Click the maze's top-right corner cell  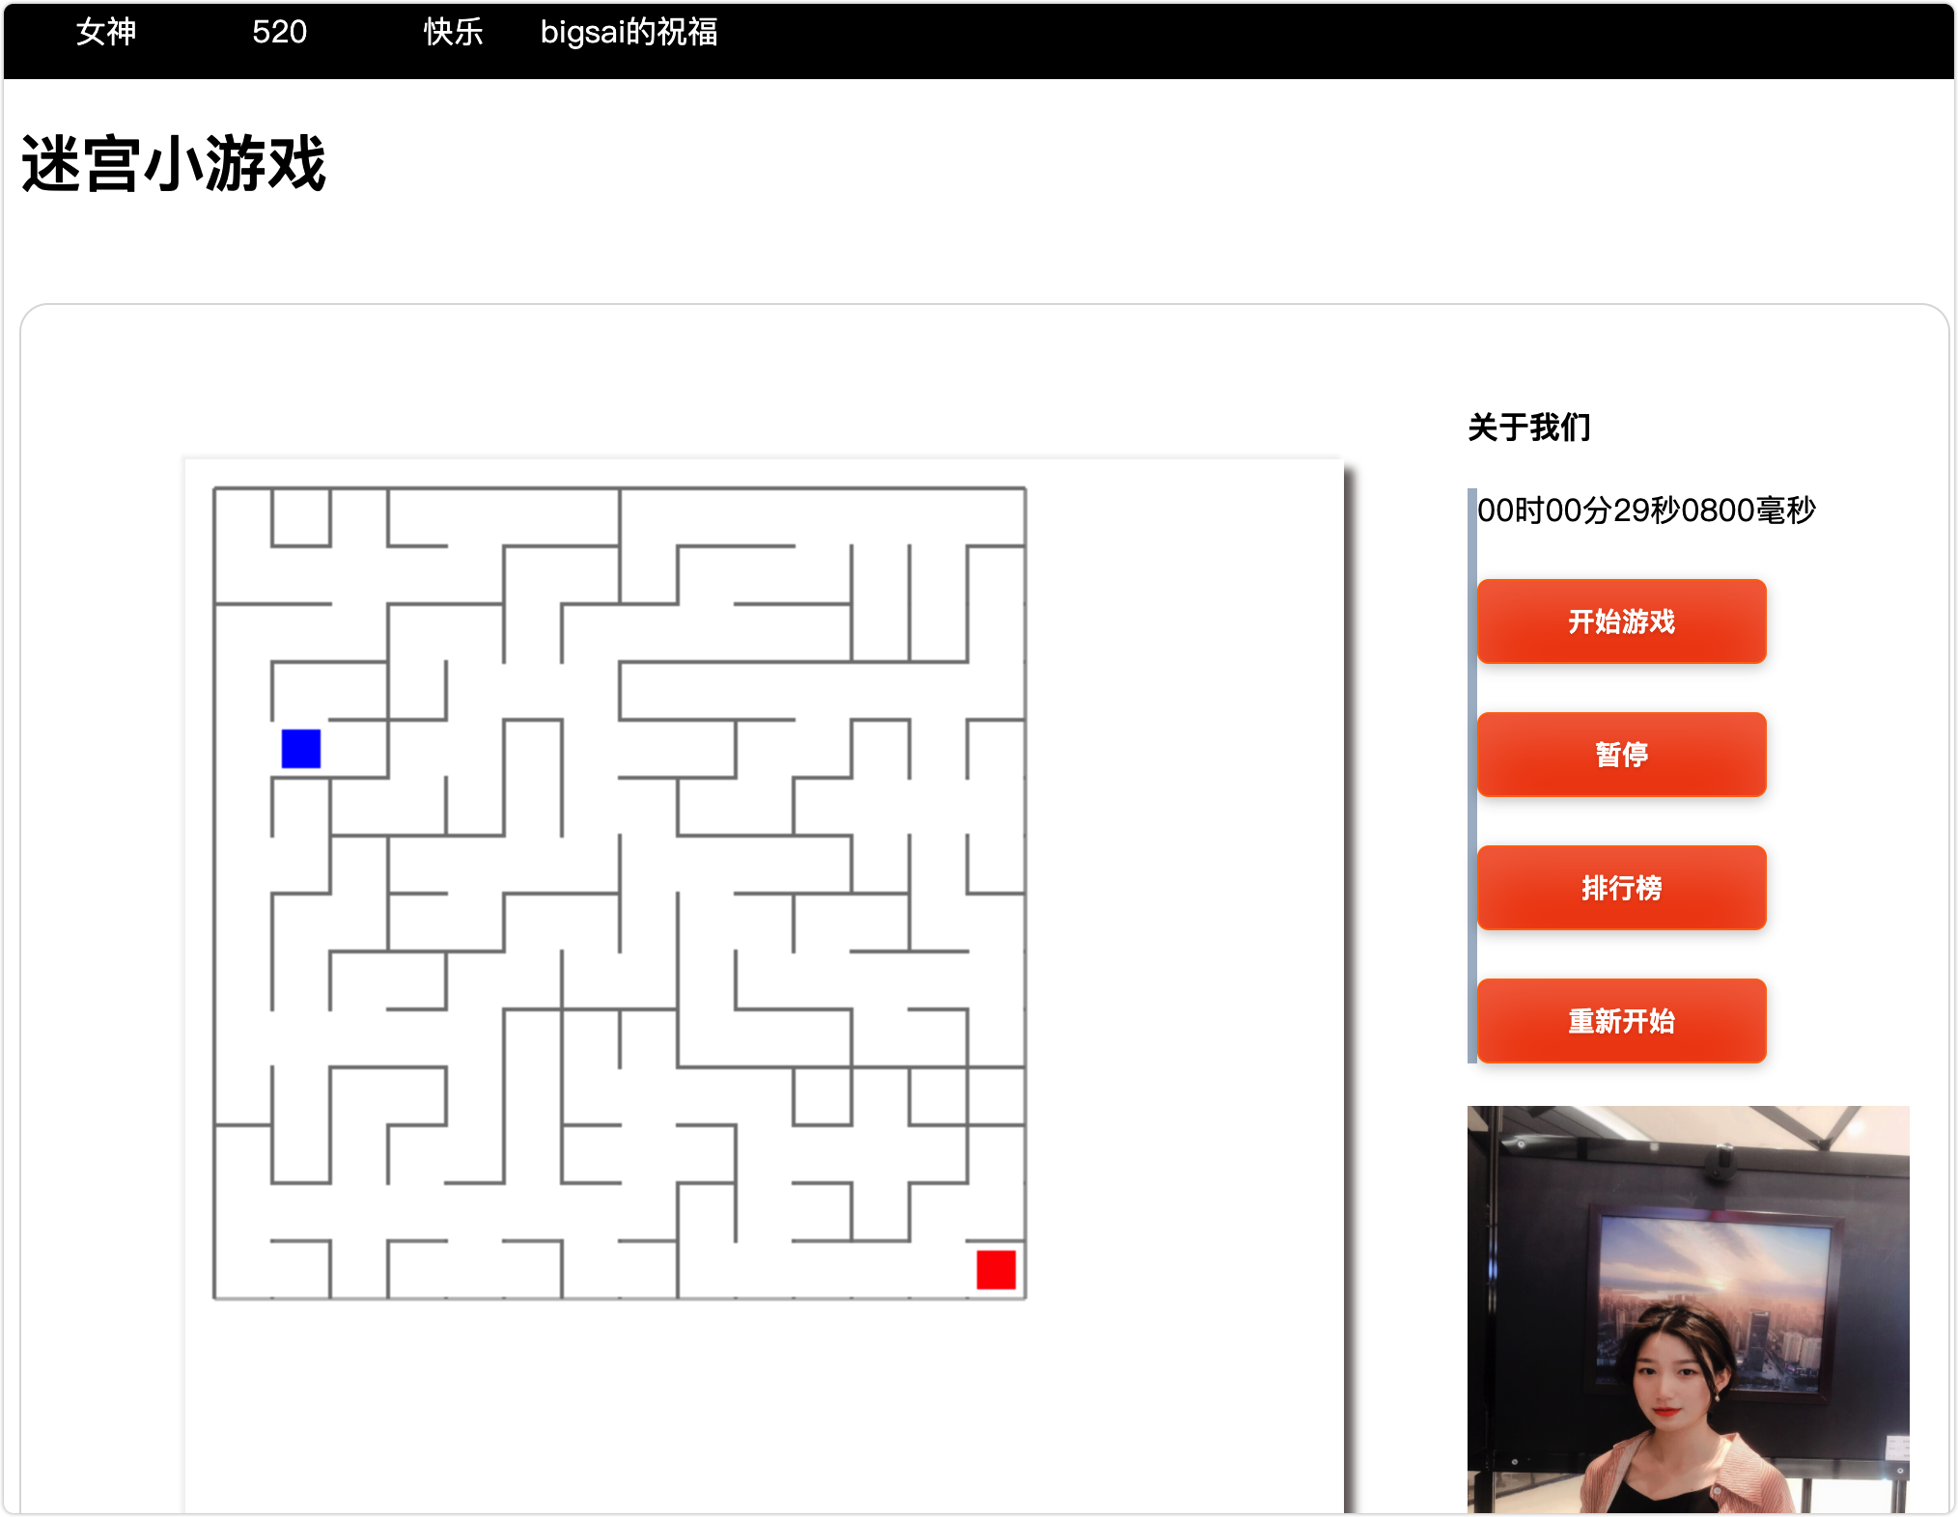tap(996, 517)
